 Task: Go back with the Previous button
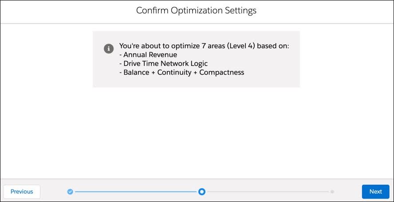[22, 191]
